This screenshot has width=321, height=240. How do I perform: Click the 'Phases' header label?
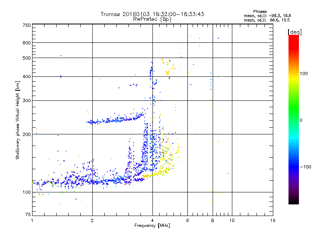(260, 12)
